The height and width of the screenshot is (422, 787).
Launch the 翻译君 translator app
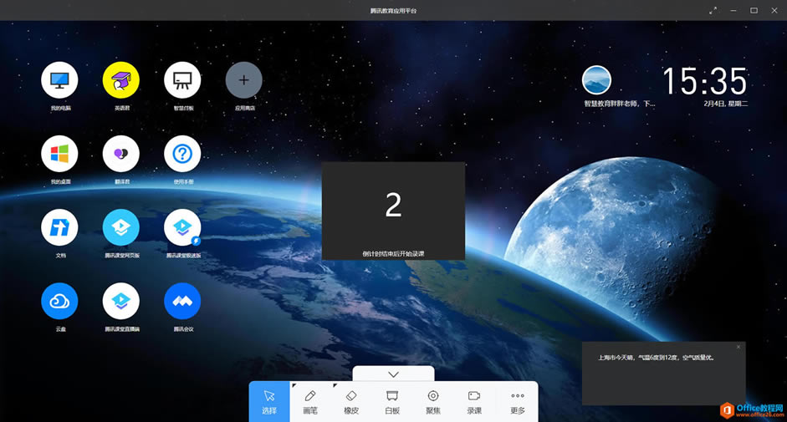coord(121,154)
